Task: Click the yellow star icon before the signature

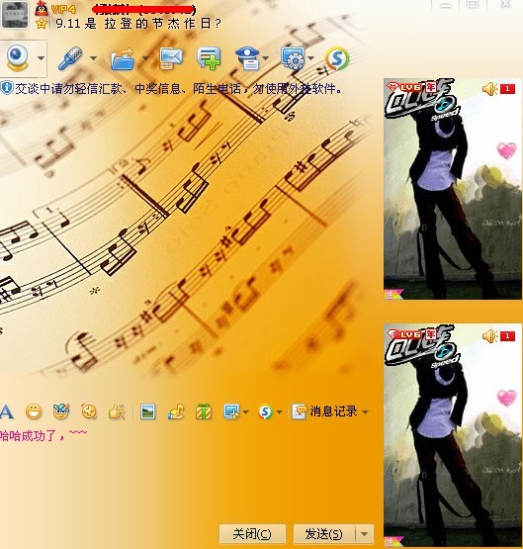Action: 42,24
